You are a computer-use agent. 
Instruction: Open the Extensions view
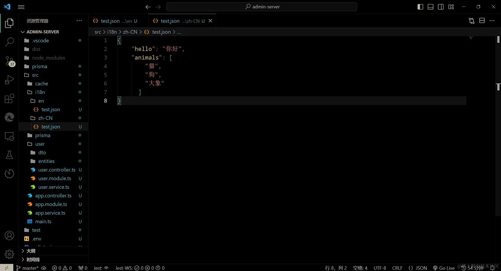click(x=9, y=98)
